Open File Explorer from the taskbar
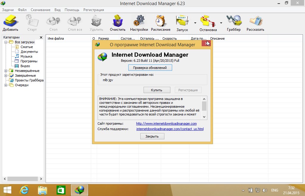This screenshot has height=196, width=305. (42, 190)
